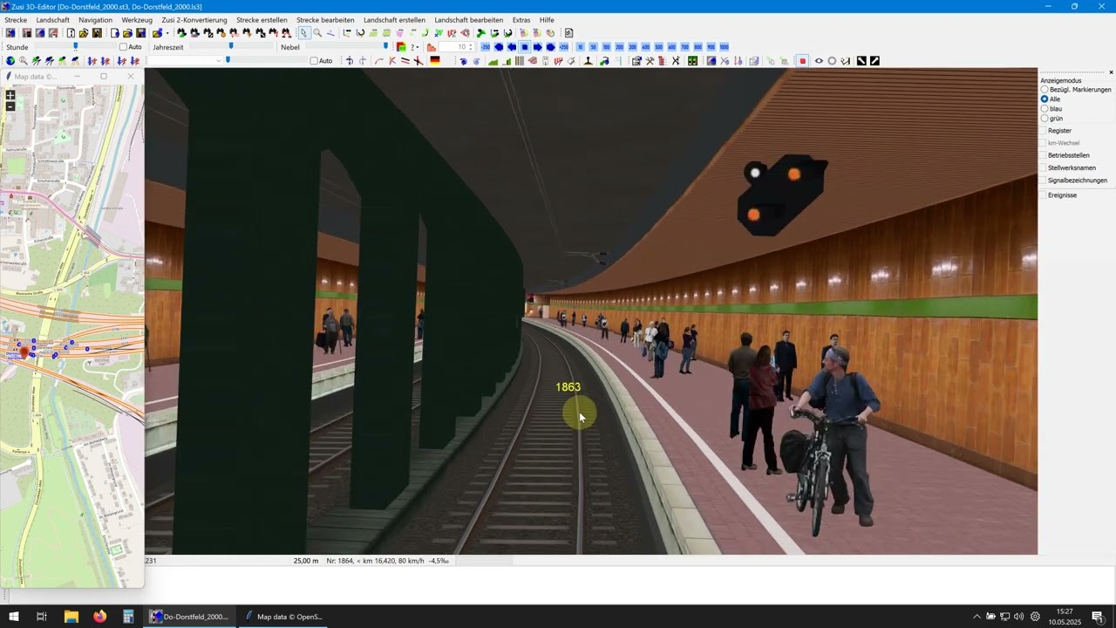Image resolution: width=1116 pixels, height=628 pixels.
Task: Zoom out on the map window
Action: (x=10, y=106)
